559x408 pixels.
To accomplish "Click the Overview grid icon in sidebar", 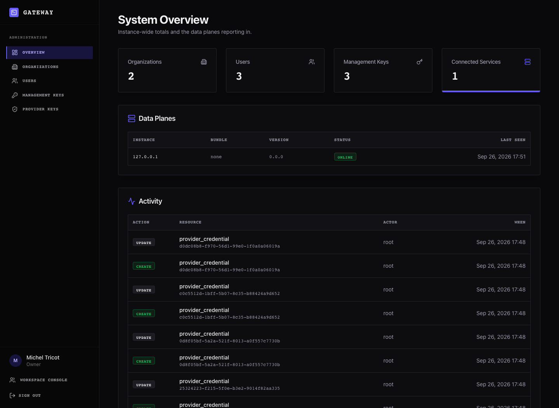I will [x=15, y=52].
